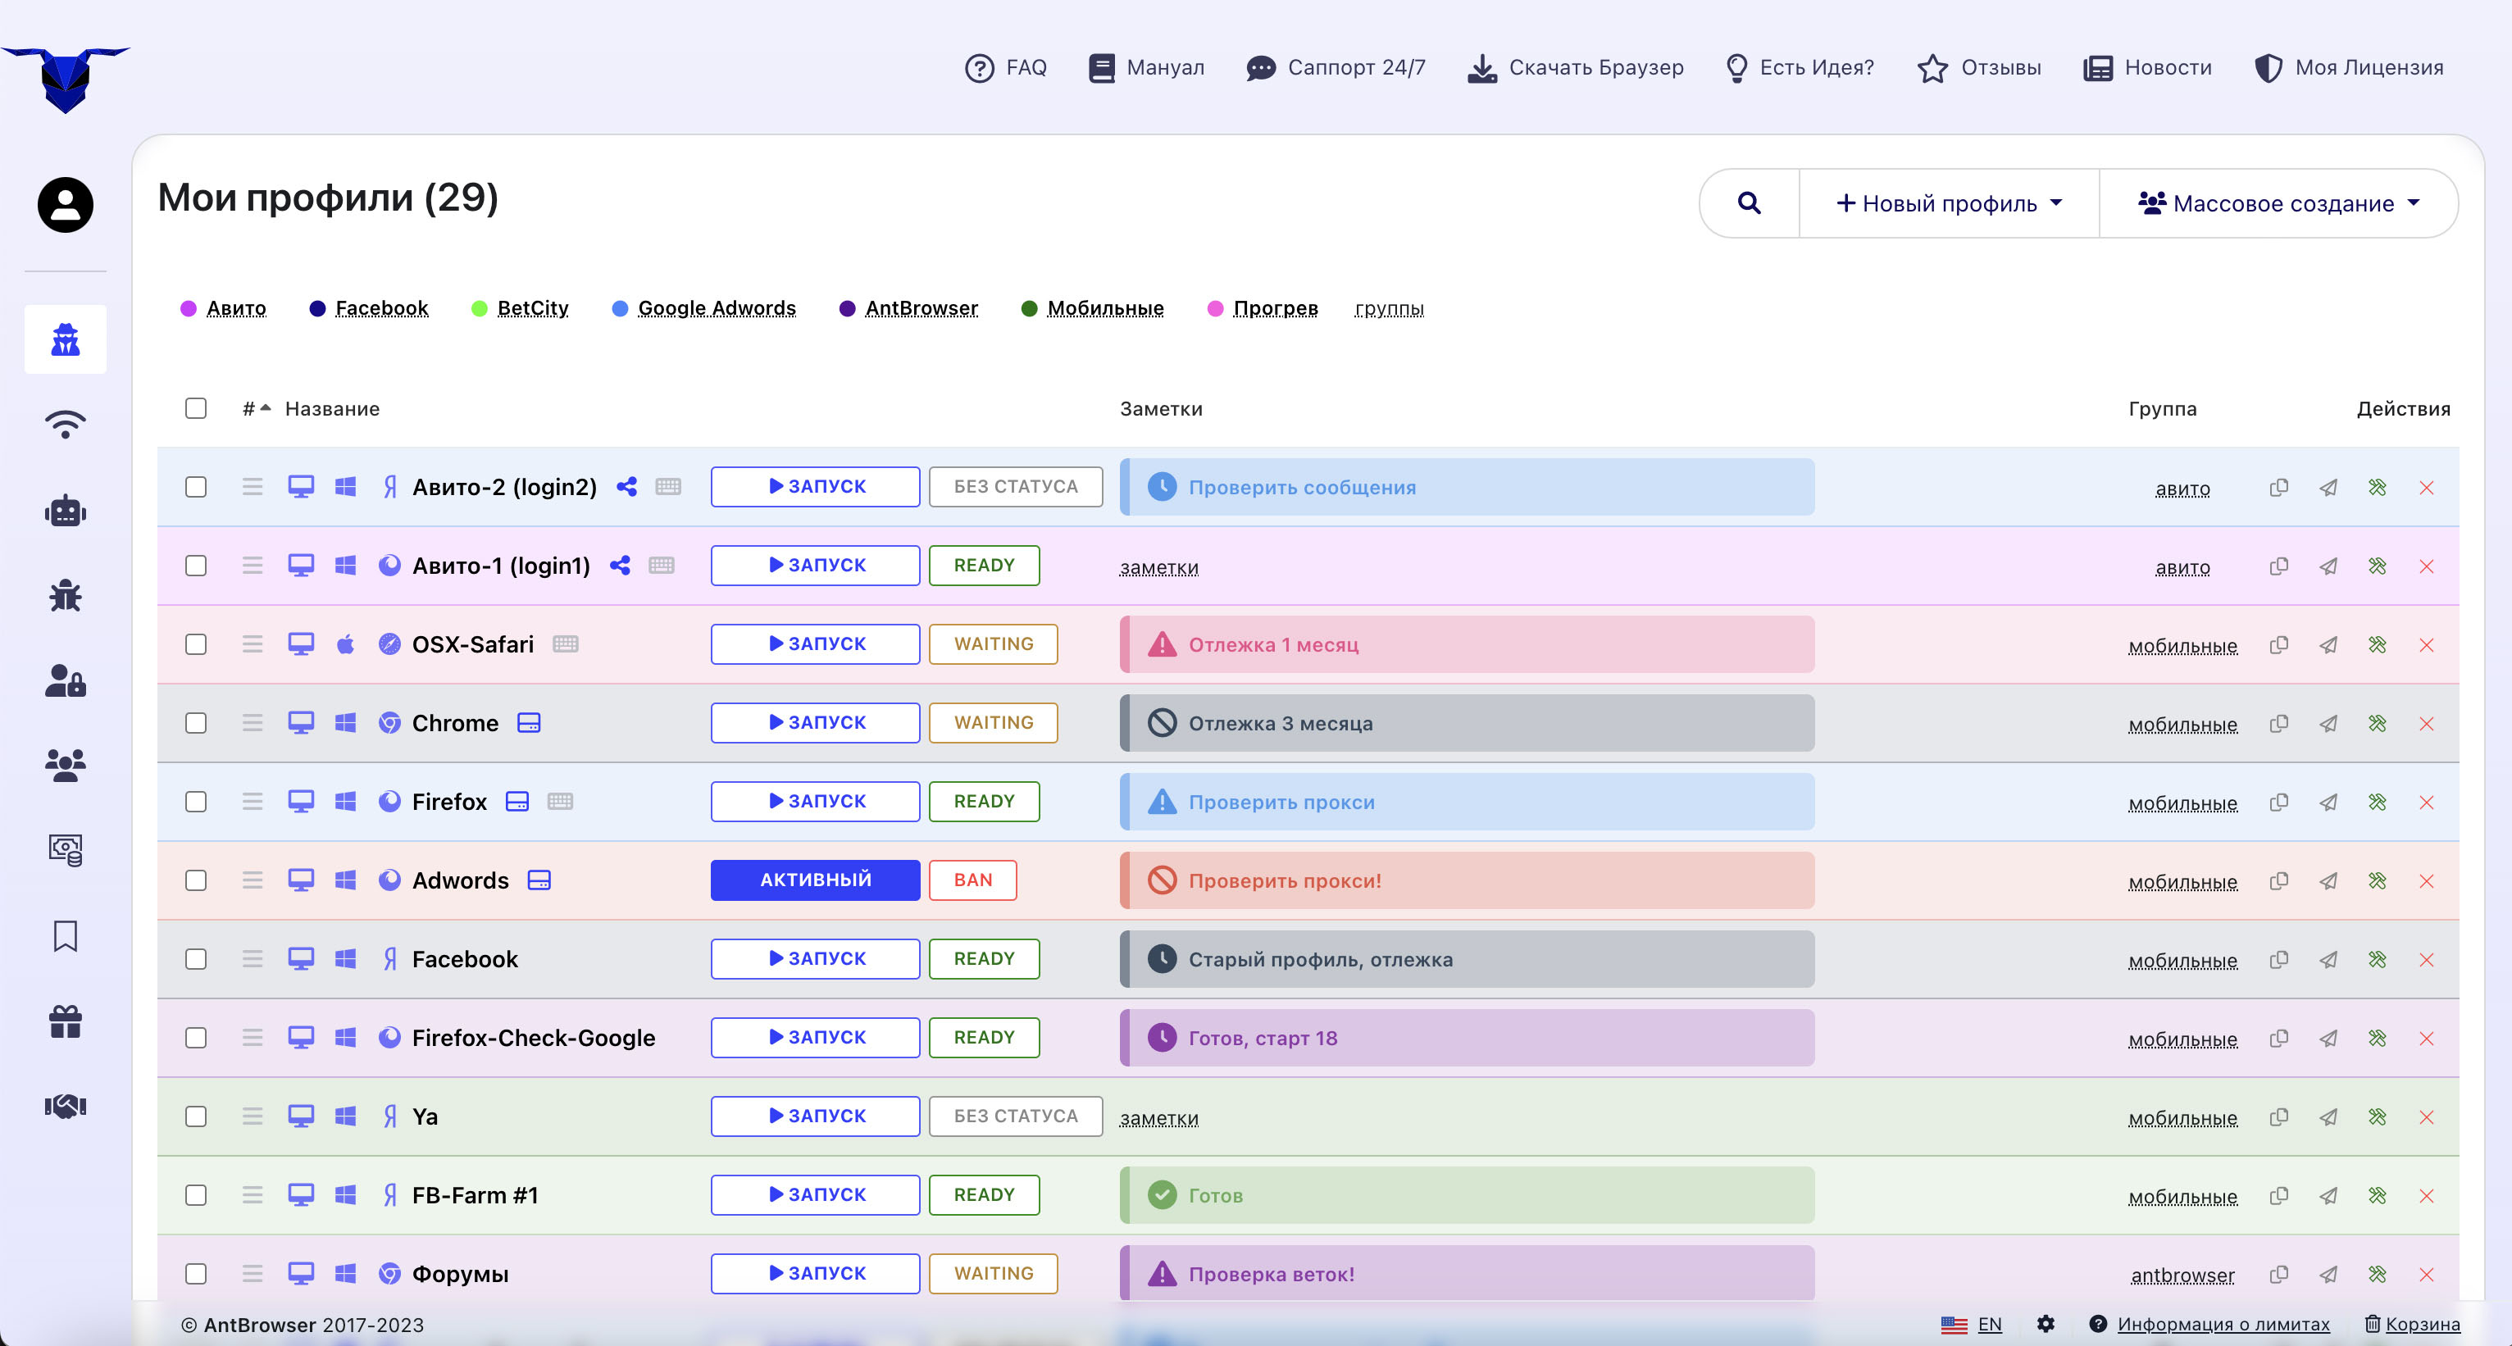
Task: Check the Авито-2 (login2) row checkbox
Action: click(196, 487)
